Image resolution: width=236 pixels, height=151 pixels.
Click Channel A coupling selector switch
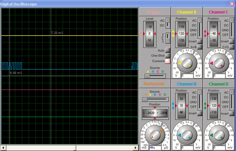(200, 28)
